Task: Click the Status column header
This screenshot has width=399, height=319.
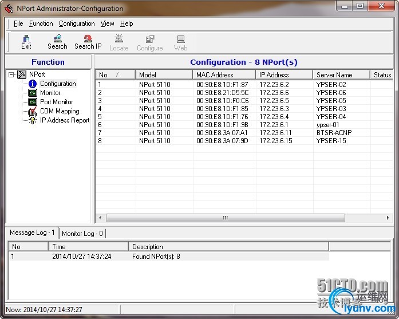Action: 382,75
